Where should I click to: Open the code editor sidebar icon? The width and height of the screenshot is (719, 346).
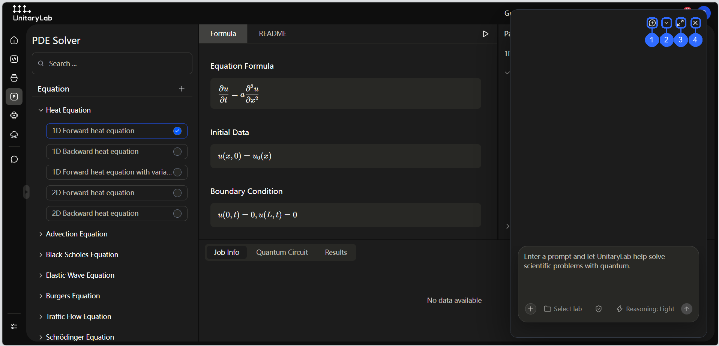pos(14,59)
